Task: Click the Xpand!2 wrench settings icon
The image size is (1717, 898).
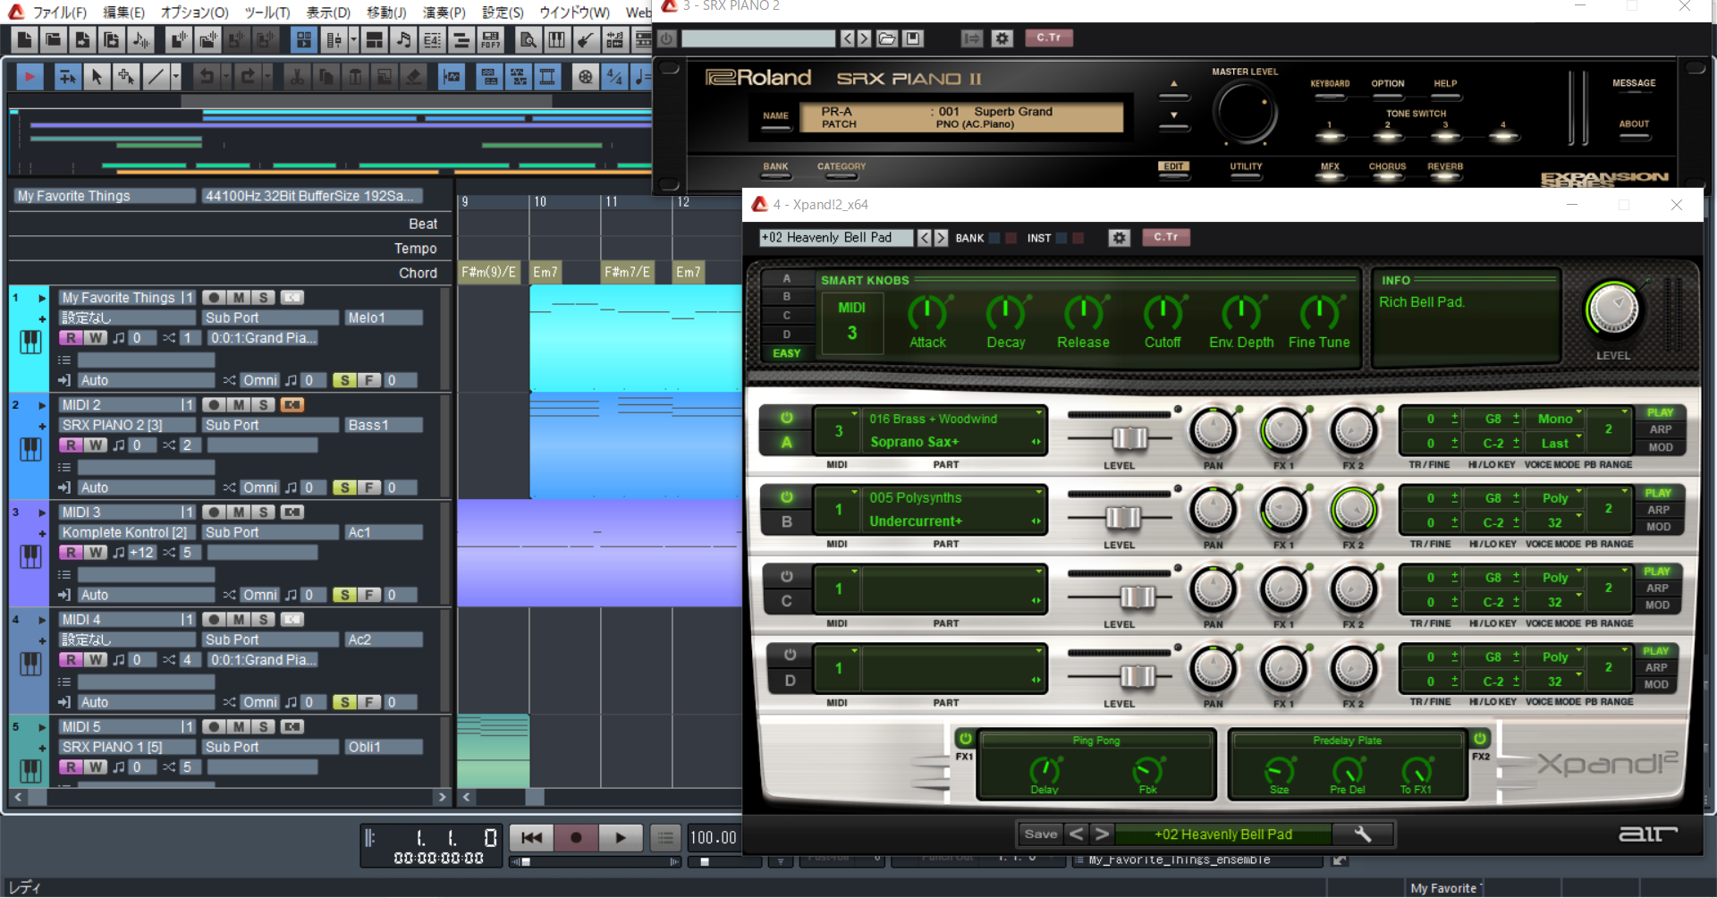Action: point(1362,834)
